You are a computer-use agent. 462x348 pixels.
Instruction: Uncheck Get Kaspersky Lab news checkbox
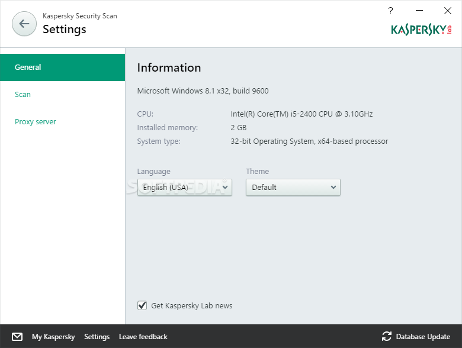[x=142, y=305]
